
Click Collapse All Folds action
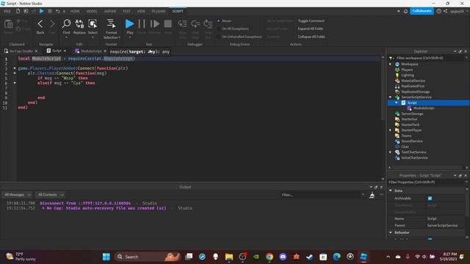point(311,37)
